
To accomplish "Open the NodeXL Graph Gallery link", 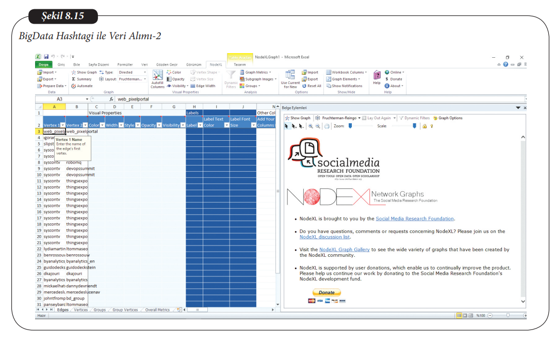I will [x=344, y=250].
